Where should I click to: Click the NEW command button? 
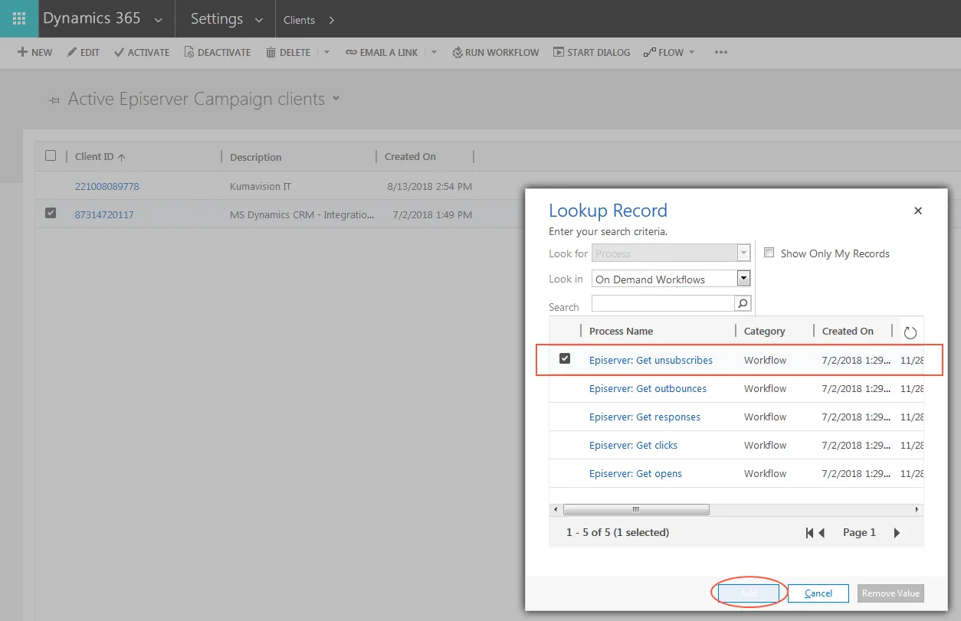35,52
